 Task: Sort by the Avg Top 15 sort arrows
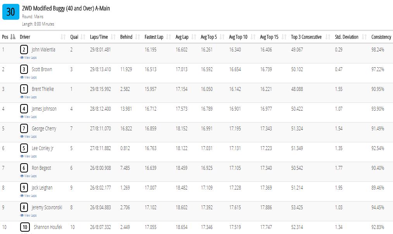click(x=284, y=37)
